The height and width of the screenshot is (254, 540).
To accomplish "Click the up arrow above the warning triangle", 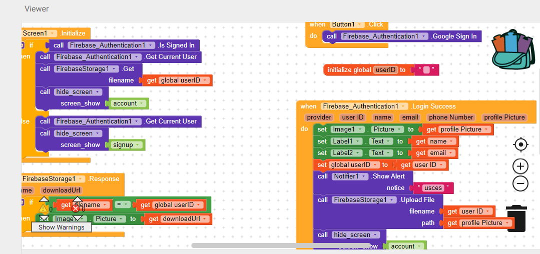I will coord(44,200).
